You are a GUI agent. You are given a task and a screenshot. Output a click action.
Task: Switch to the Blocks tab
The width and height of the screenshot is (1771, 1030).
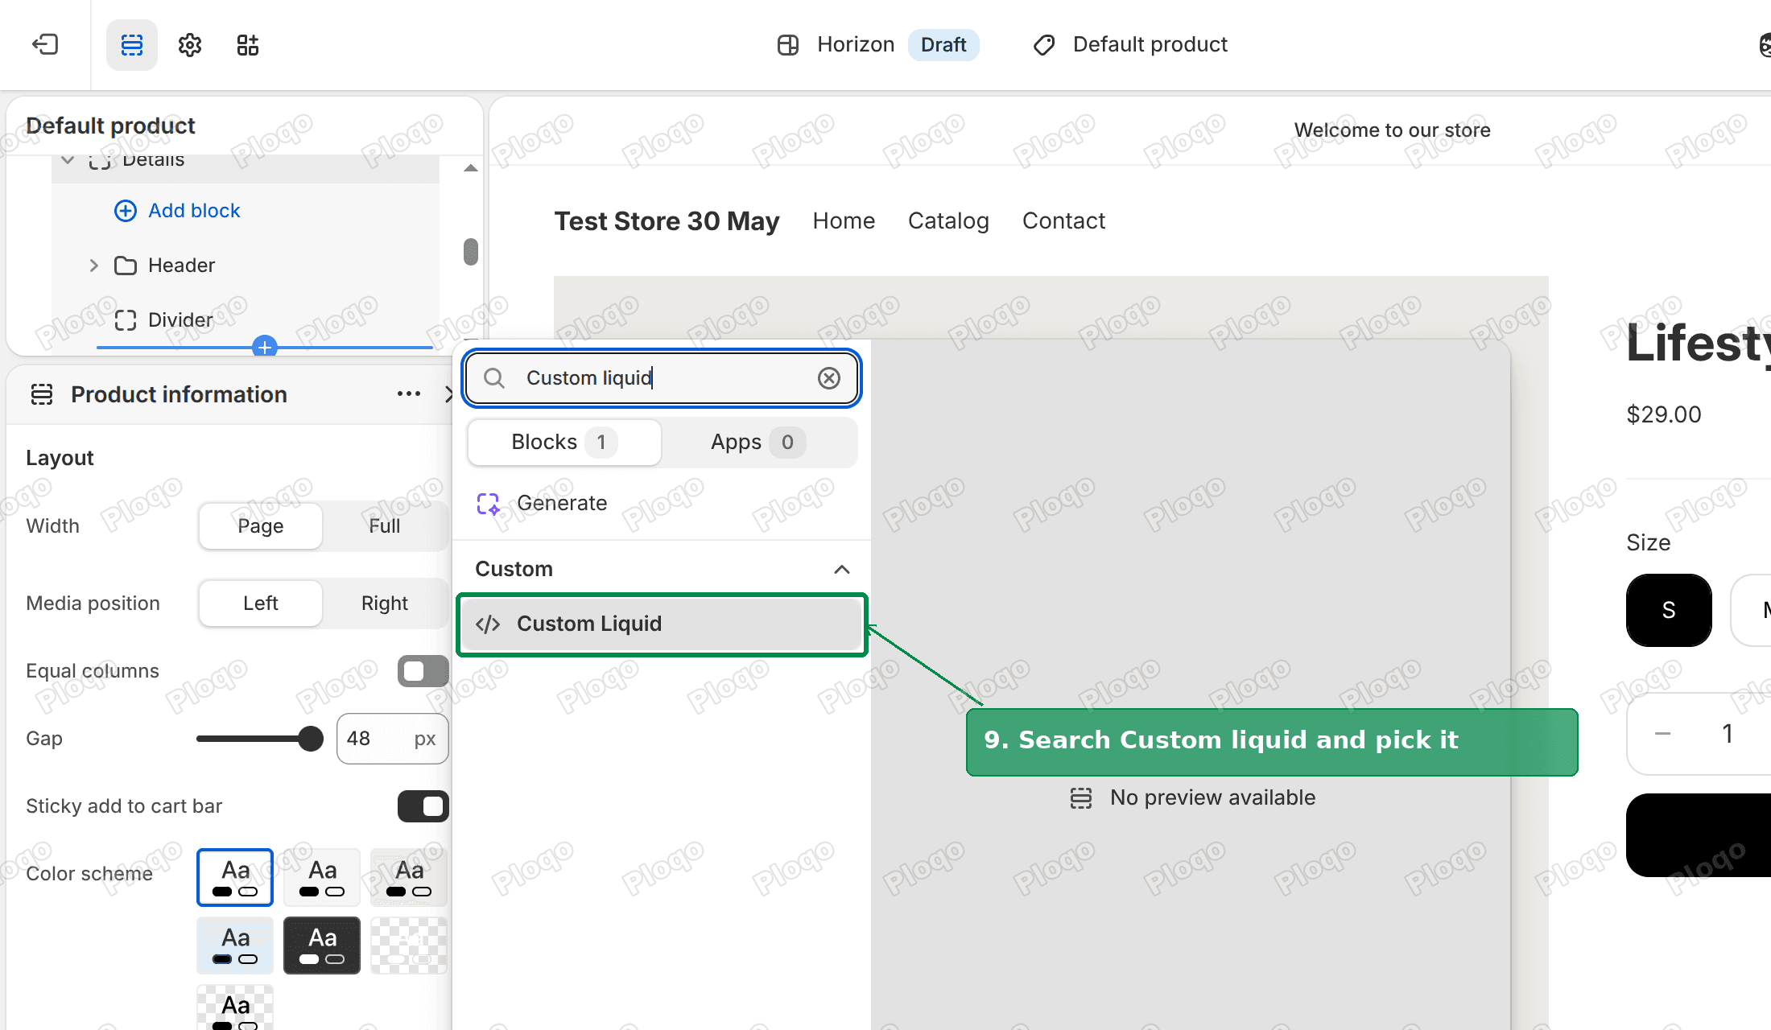tap(564, 443)
